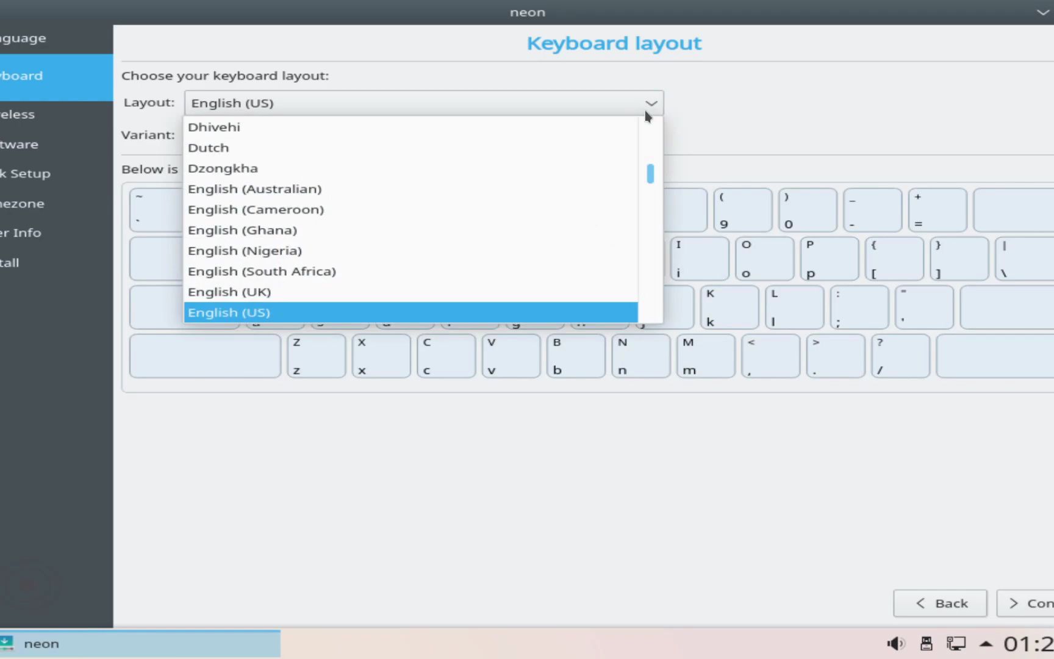Click the Continue button
This screenshot has height=659, width=1054.
pyautogui.click(x=1033, y=603)
